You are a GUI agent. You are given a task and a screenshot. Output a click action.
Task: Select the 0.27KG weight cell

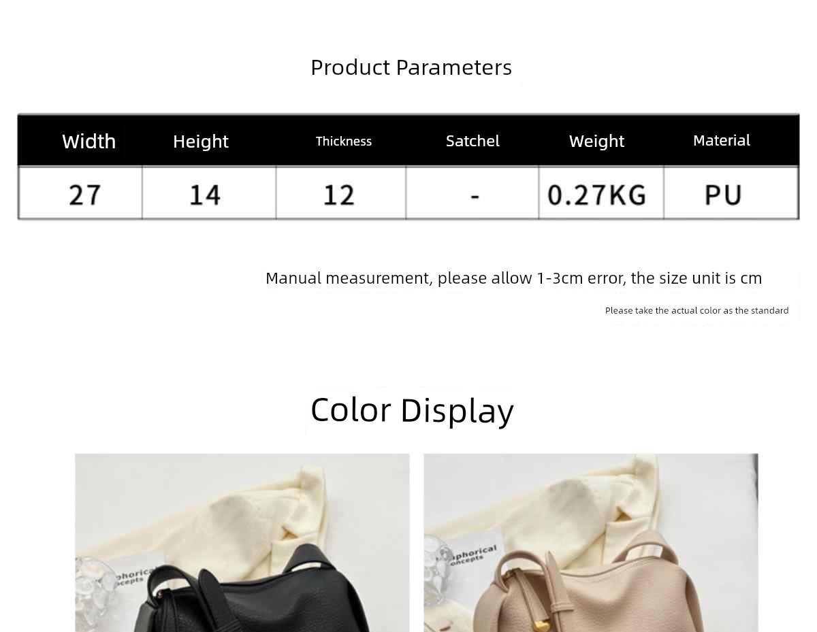click(597, 195)
